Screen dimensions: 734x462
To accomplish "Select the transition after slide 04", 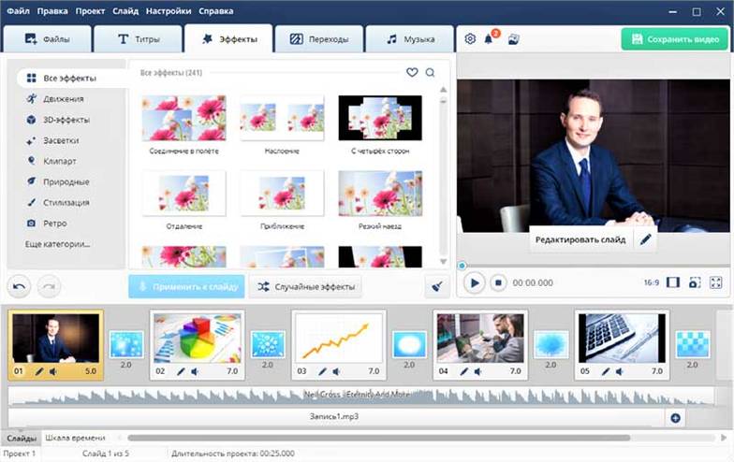I will pyautogui.click(x=551, y=344).
